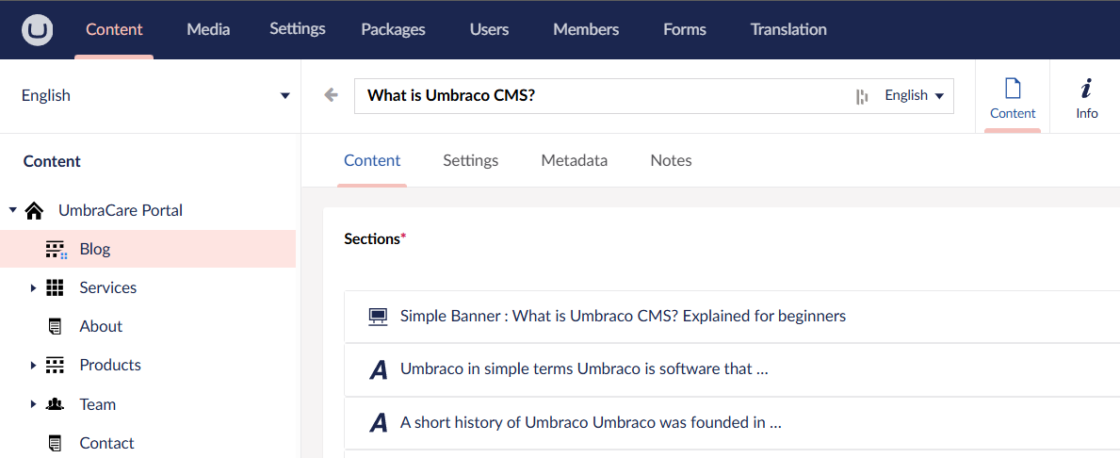
Task: Switch to the Notes tab
Action: pos(671,161)
